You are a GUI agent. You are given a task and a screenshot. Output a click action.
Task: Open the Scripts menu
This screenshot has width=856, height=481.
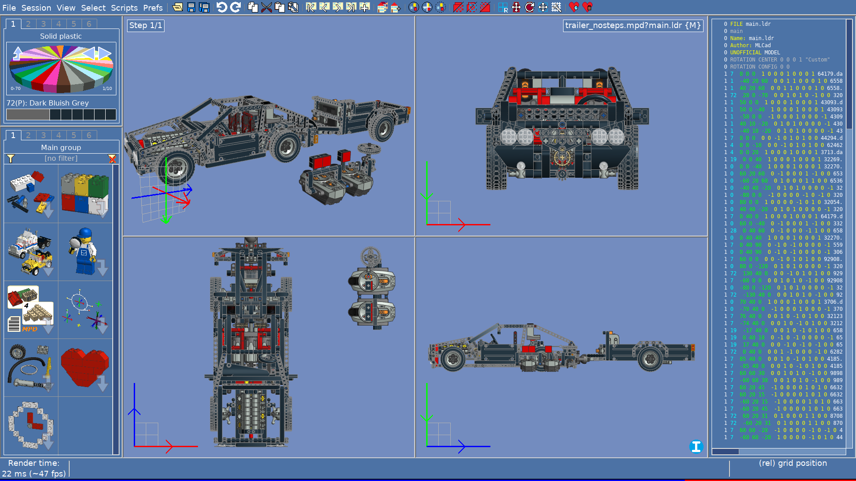click(x=124, y=8)
